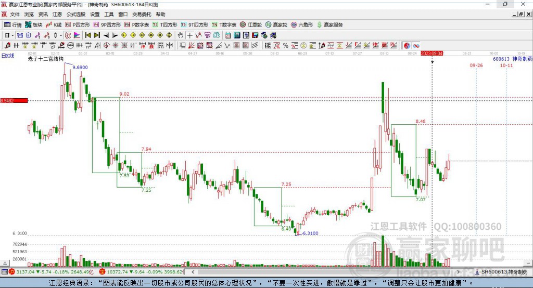Image resolution: width=533 pixels, height=288 pixels.
Task: Open the P四方形 square tool
Action: point(78,25)
